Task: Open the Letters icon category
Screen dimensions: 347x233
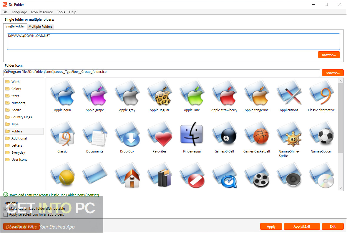Action: 24,145
